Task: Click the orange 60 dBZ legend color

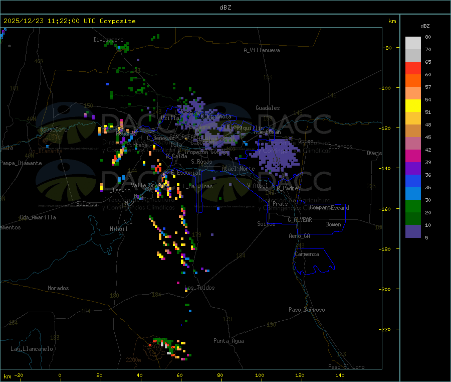Action: [413, 81]
